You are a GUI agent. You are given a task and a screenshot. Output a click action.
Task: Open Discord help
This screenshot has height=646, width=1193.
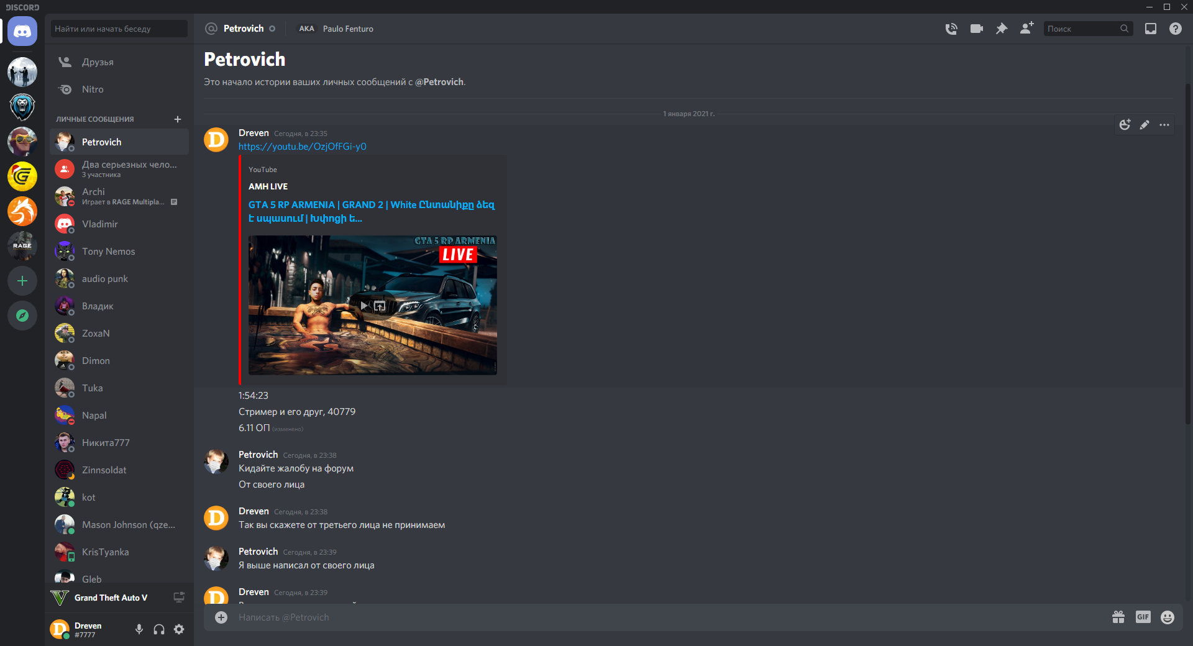(1176, 29)
